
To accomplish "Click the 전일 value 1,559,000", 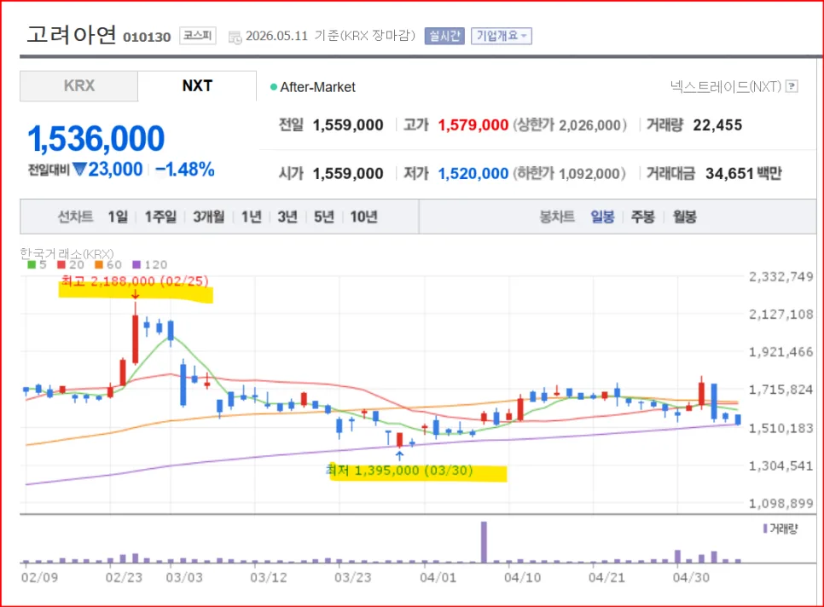I will click(348, 125).
